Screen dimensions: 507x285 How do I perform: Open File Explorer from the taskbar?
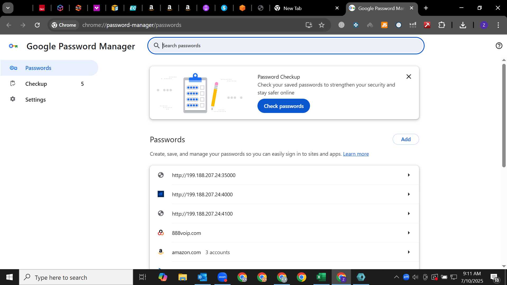coord(182,277)
